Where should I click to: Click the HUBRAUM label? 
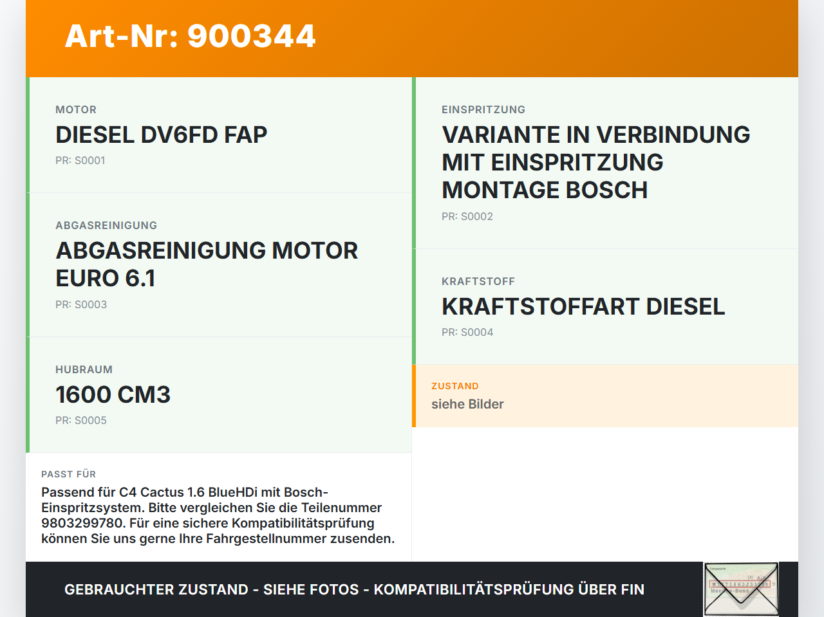(84, 369)
